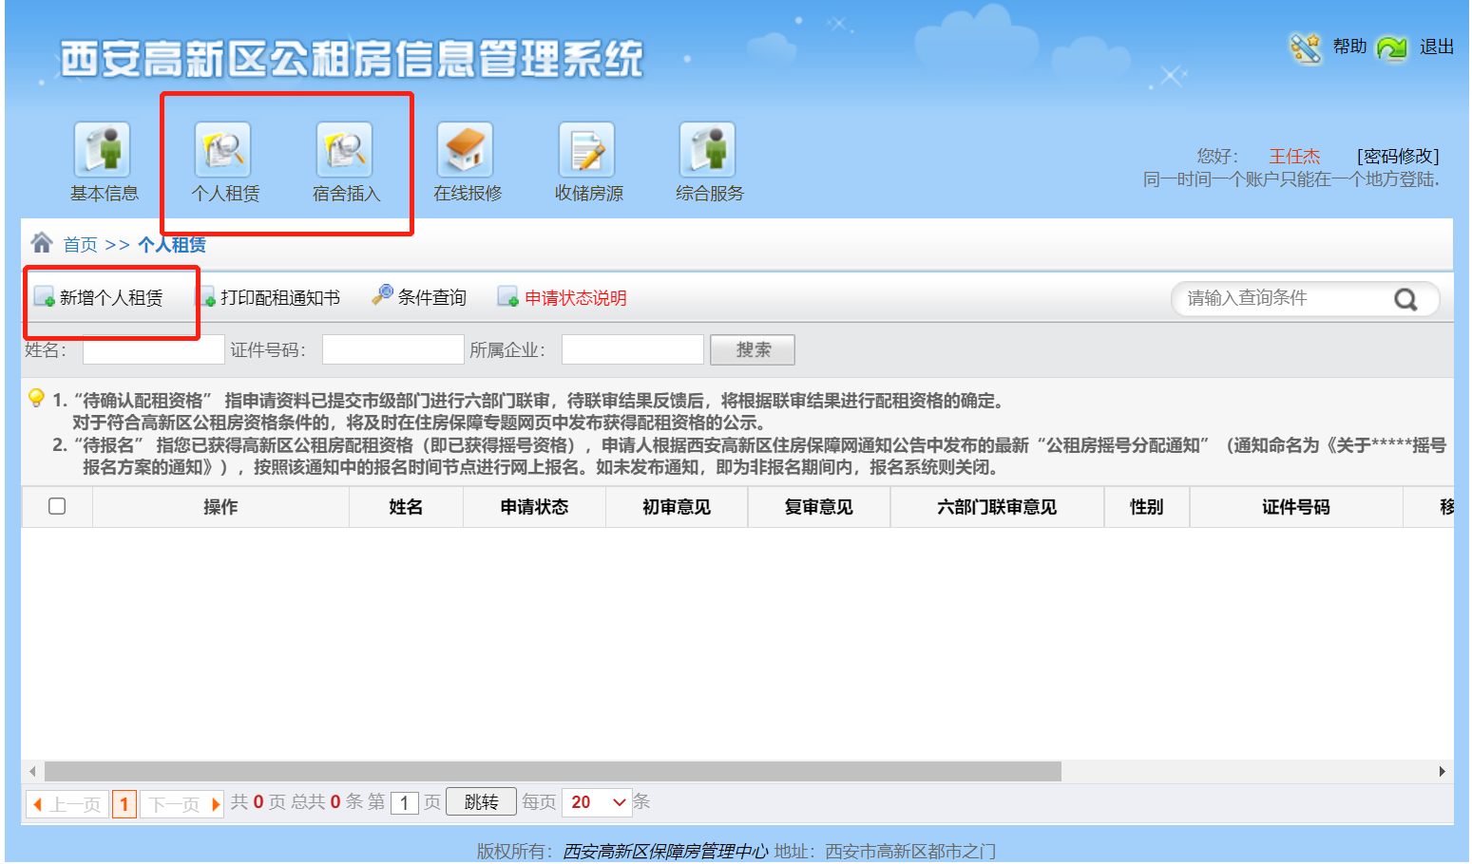Image resolution: width=1472 pixels, height=864 pixels.
Task: Click 退出 to log out
Action: [x=1436, y=47]
